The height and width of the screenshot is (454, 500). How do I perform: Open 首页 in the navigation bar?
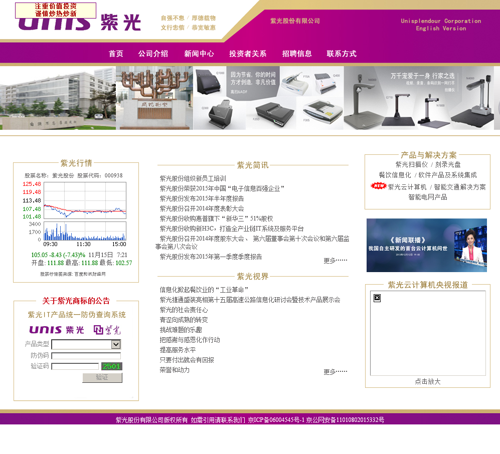(x=116, y=54)
